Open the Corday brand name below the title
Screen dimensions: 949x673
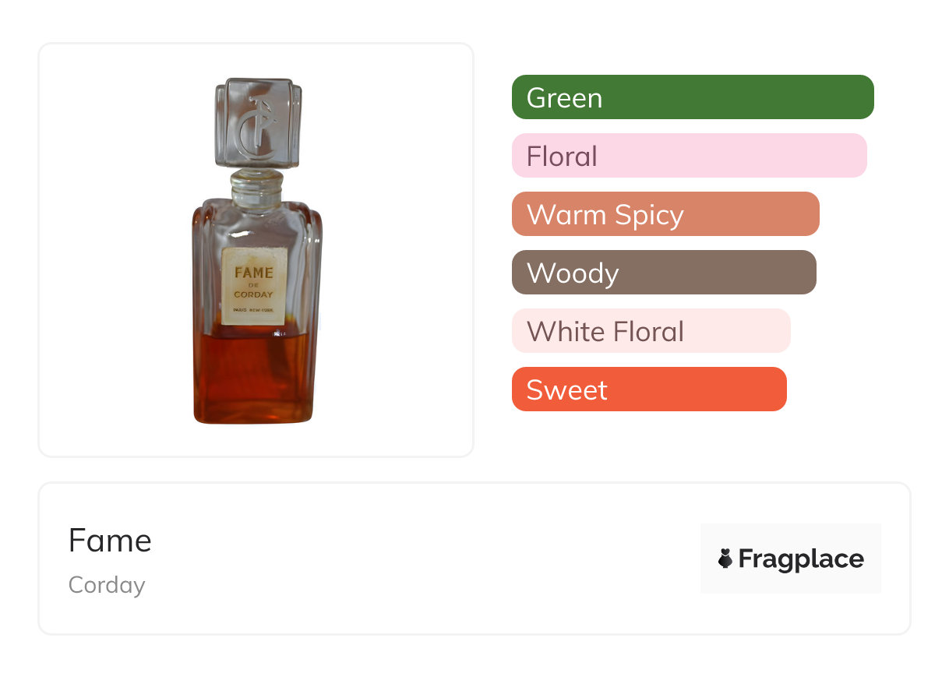(107, 585)
